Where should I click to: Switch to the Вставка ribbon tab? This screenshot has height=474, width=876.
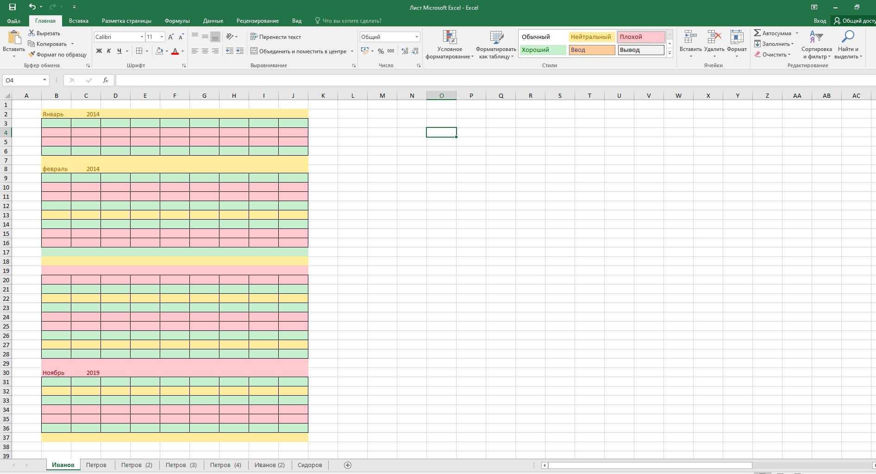(x=79, y=21)
